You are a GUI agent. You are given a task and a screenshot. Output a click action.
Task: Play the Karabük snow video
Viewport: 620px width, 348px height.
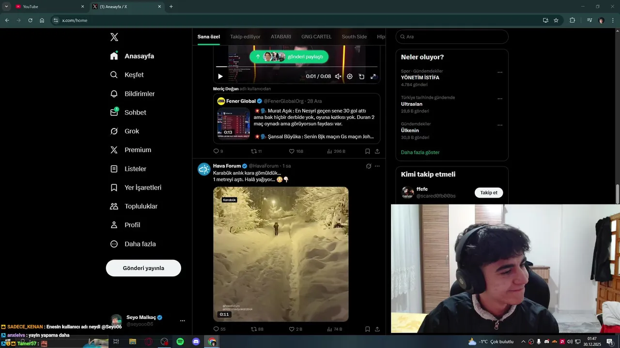281,254
